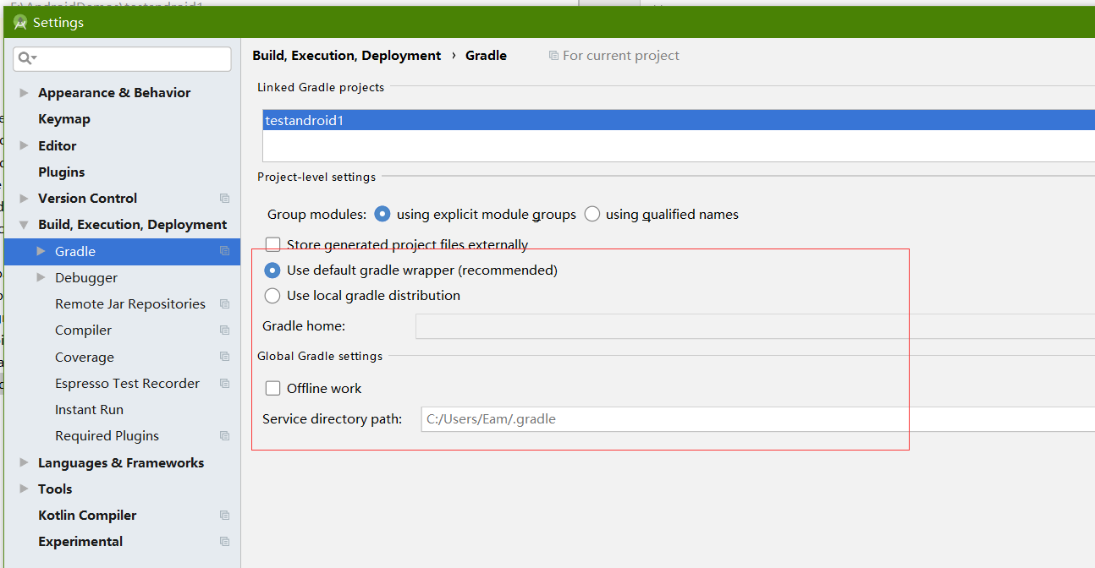Expand the Languages & Frameworks section
The width and height of the screenshot is (1095, 568).
(x=24, y=463)
